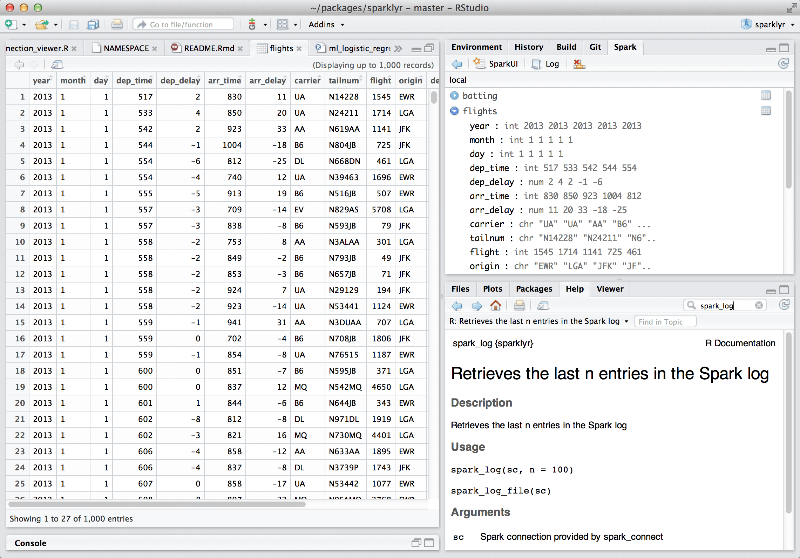The height and width of the screenshot is (558, 800).
Task: Click the Log icon in the Spark pane
Action: click(x=545, y=63)
